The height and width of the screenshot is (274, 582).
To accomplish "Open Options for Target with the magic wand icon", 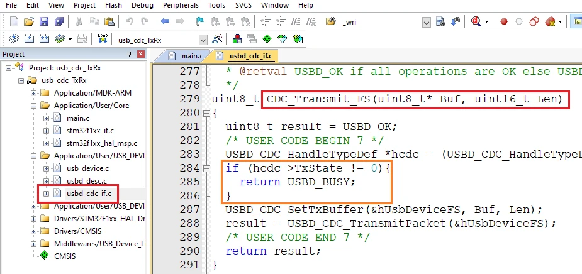I will coord(217,39).
